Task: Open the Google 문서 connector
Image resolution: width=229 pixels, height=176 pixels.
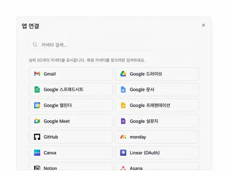Action: pyautogui.click(x=157, y=89)
